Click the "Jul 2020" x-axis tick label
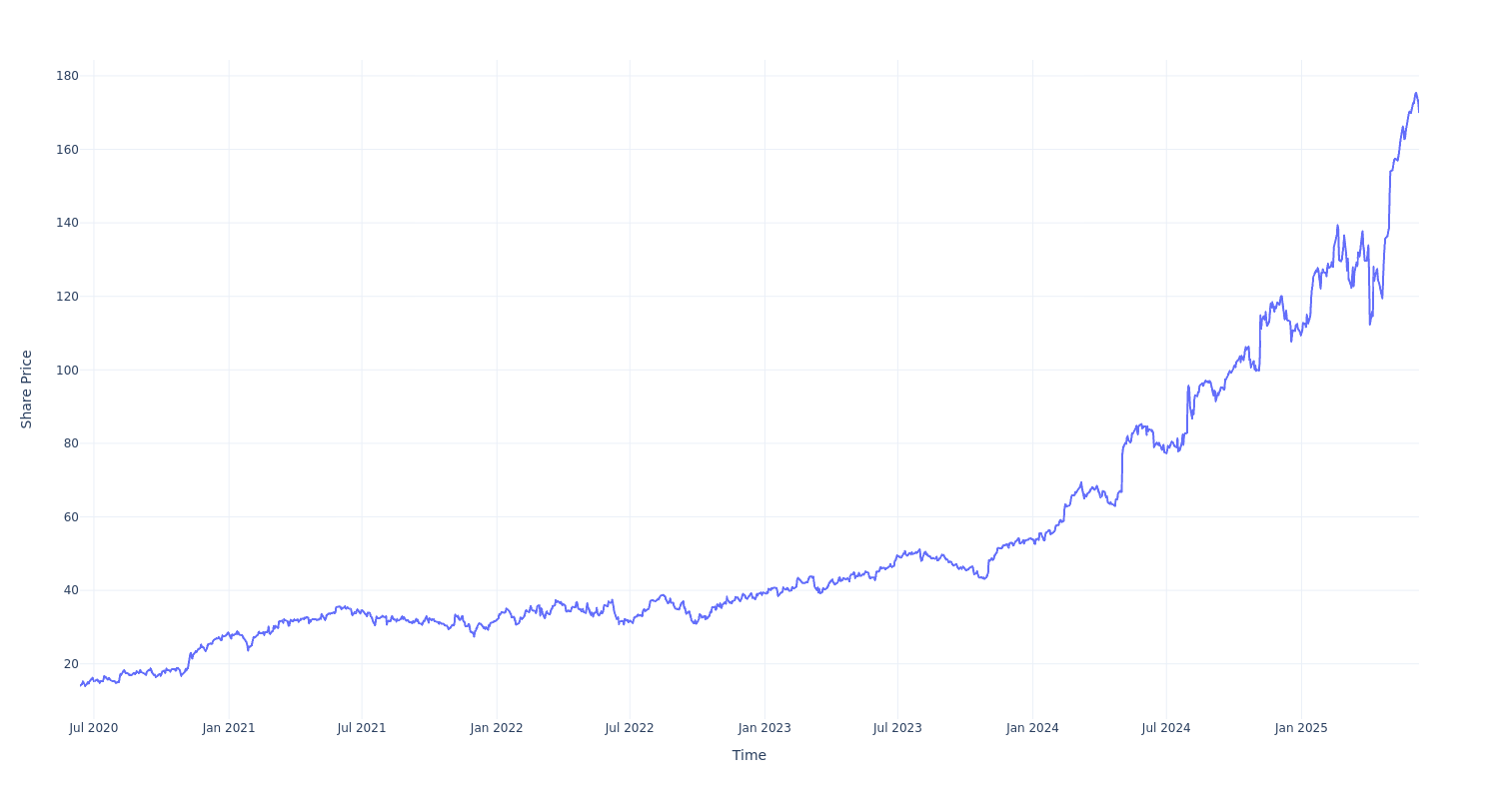Screen dimensions: 1499x799 pyautogui.click(x=93, y=728)
